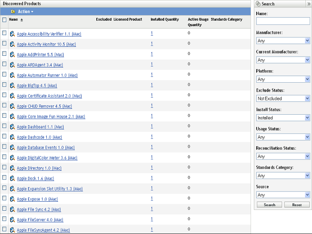Open the Apple DigitalColor Meter 3.6 (Mac) link
Screen dimensions: 312x234
pyautogui.click(x=47, y=158)
